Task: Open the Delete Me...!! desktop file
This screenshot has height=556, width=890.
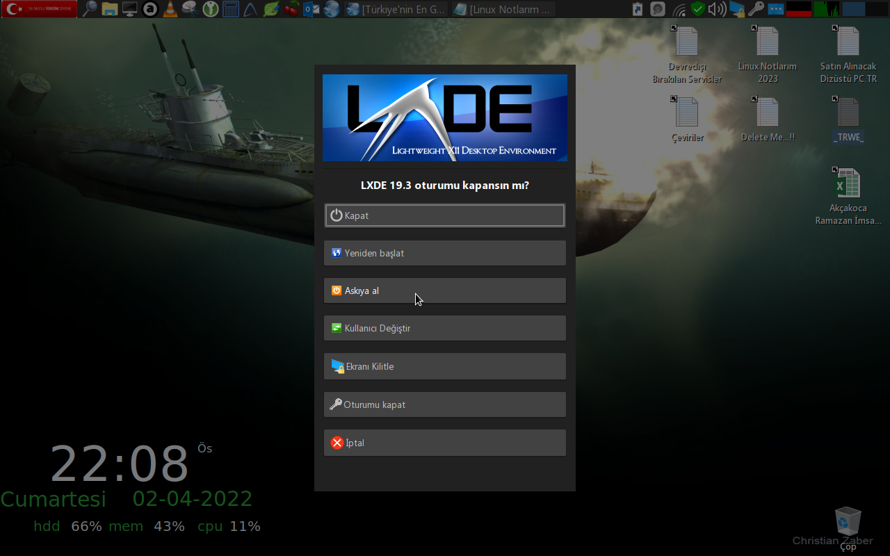Action: tap(768, 120)
